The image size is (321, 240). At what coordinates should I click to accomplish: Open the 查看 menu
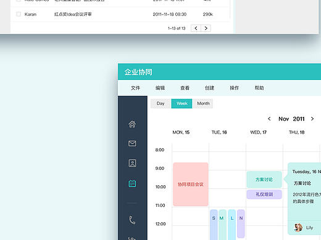coord(185,88)
